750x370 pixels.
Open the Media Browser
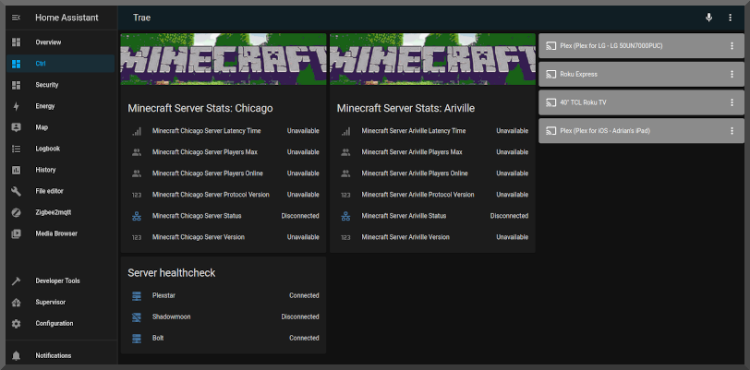(55, 233)
